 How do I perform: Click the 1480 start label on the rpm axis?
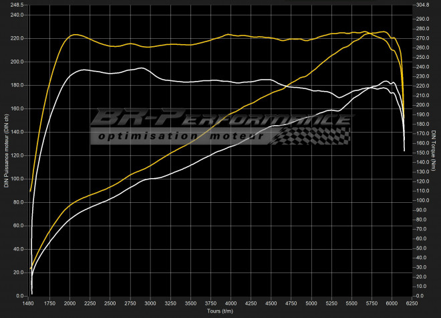28,303
